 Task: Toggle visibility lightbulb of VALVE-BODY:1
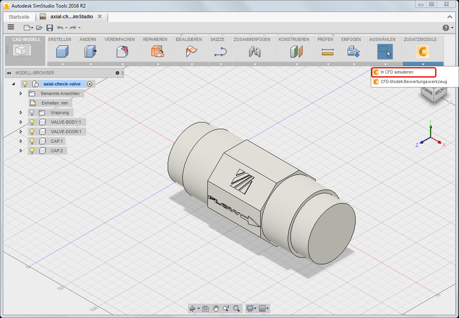point(32,122)
